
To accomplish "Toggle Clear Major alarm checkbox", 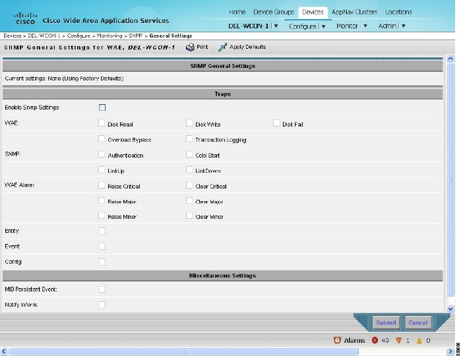I will 189,200.
